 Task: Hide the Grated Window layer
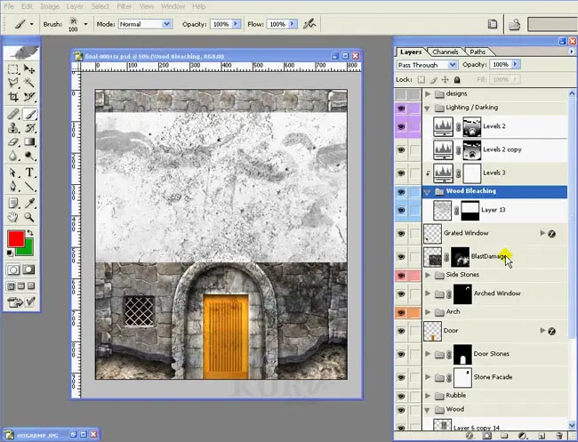(x=401, y=233)
